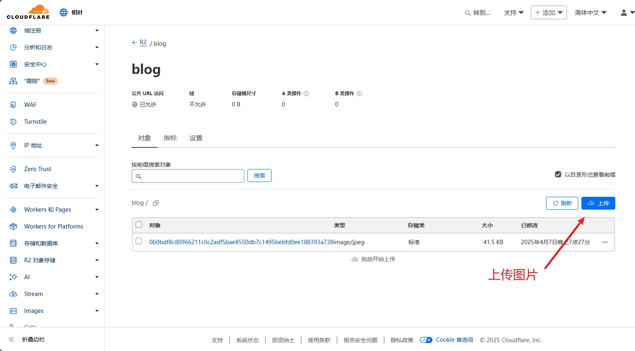Image resolution: width=635 pixels, height=351 pixels.
Task: Open the three-dot menu for the image row
Action: (x=604, y=242)
